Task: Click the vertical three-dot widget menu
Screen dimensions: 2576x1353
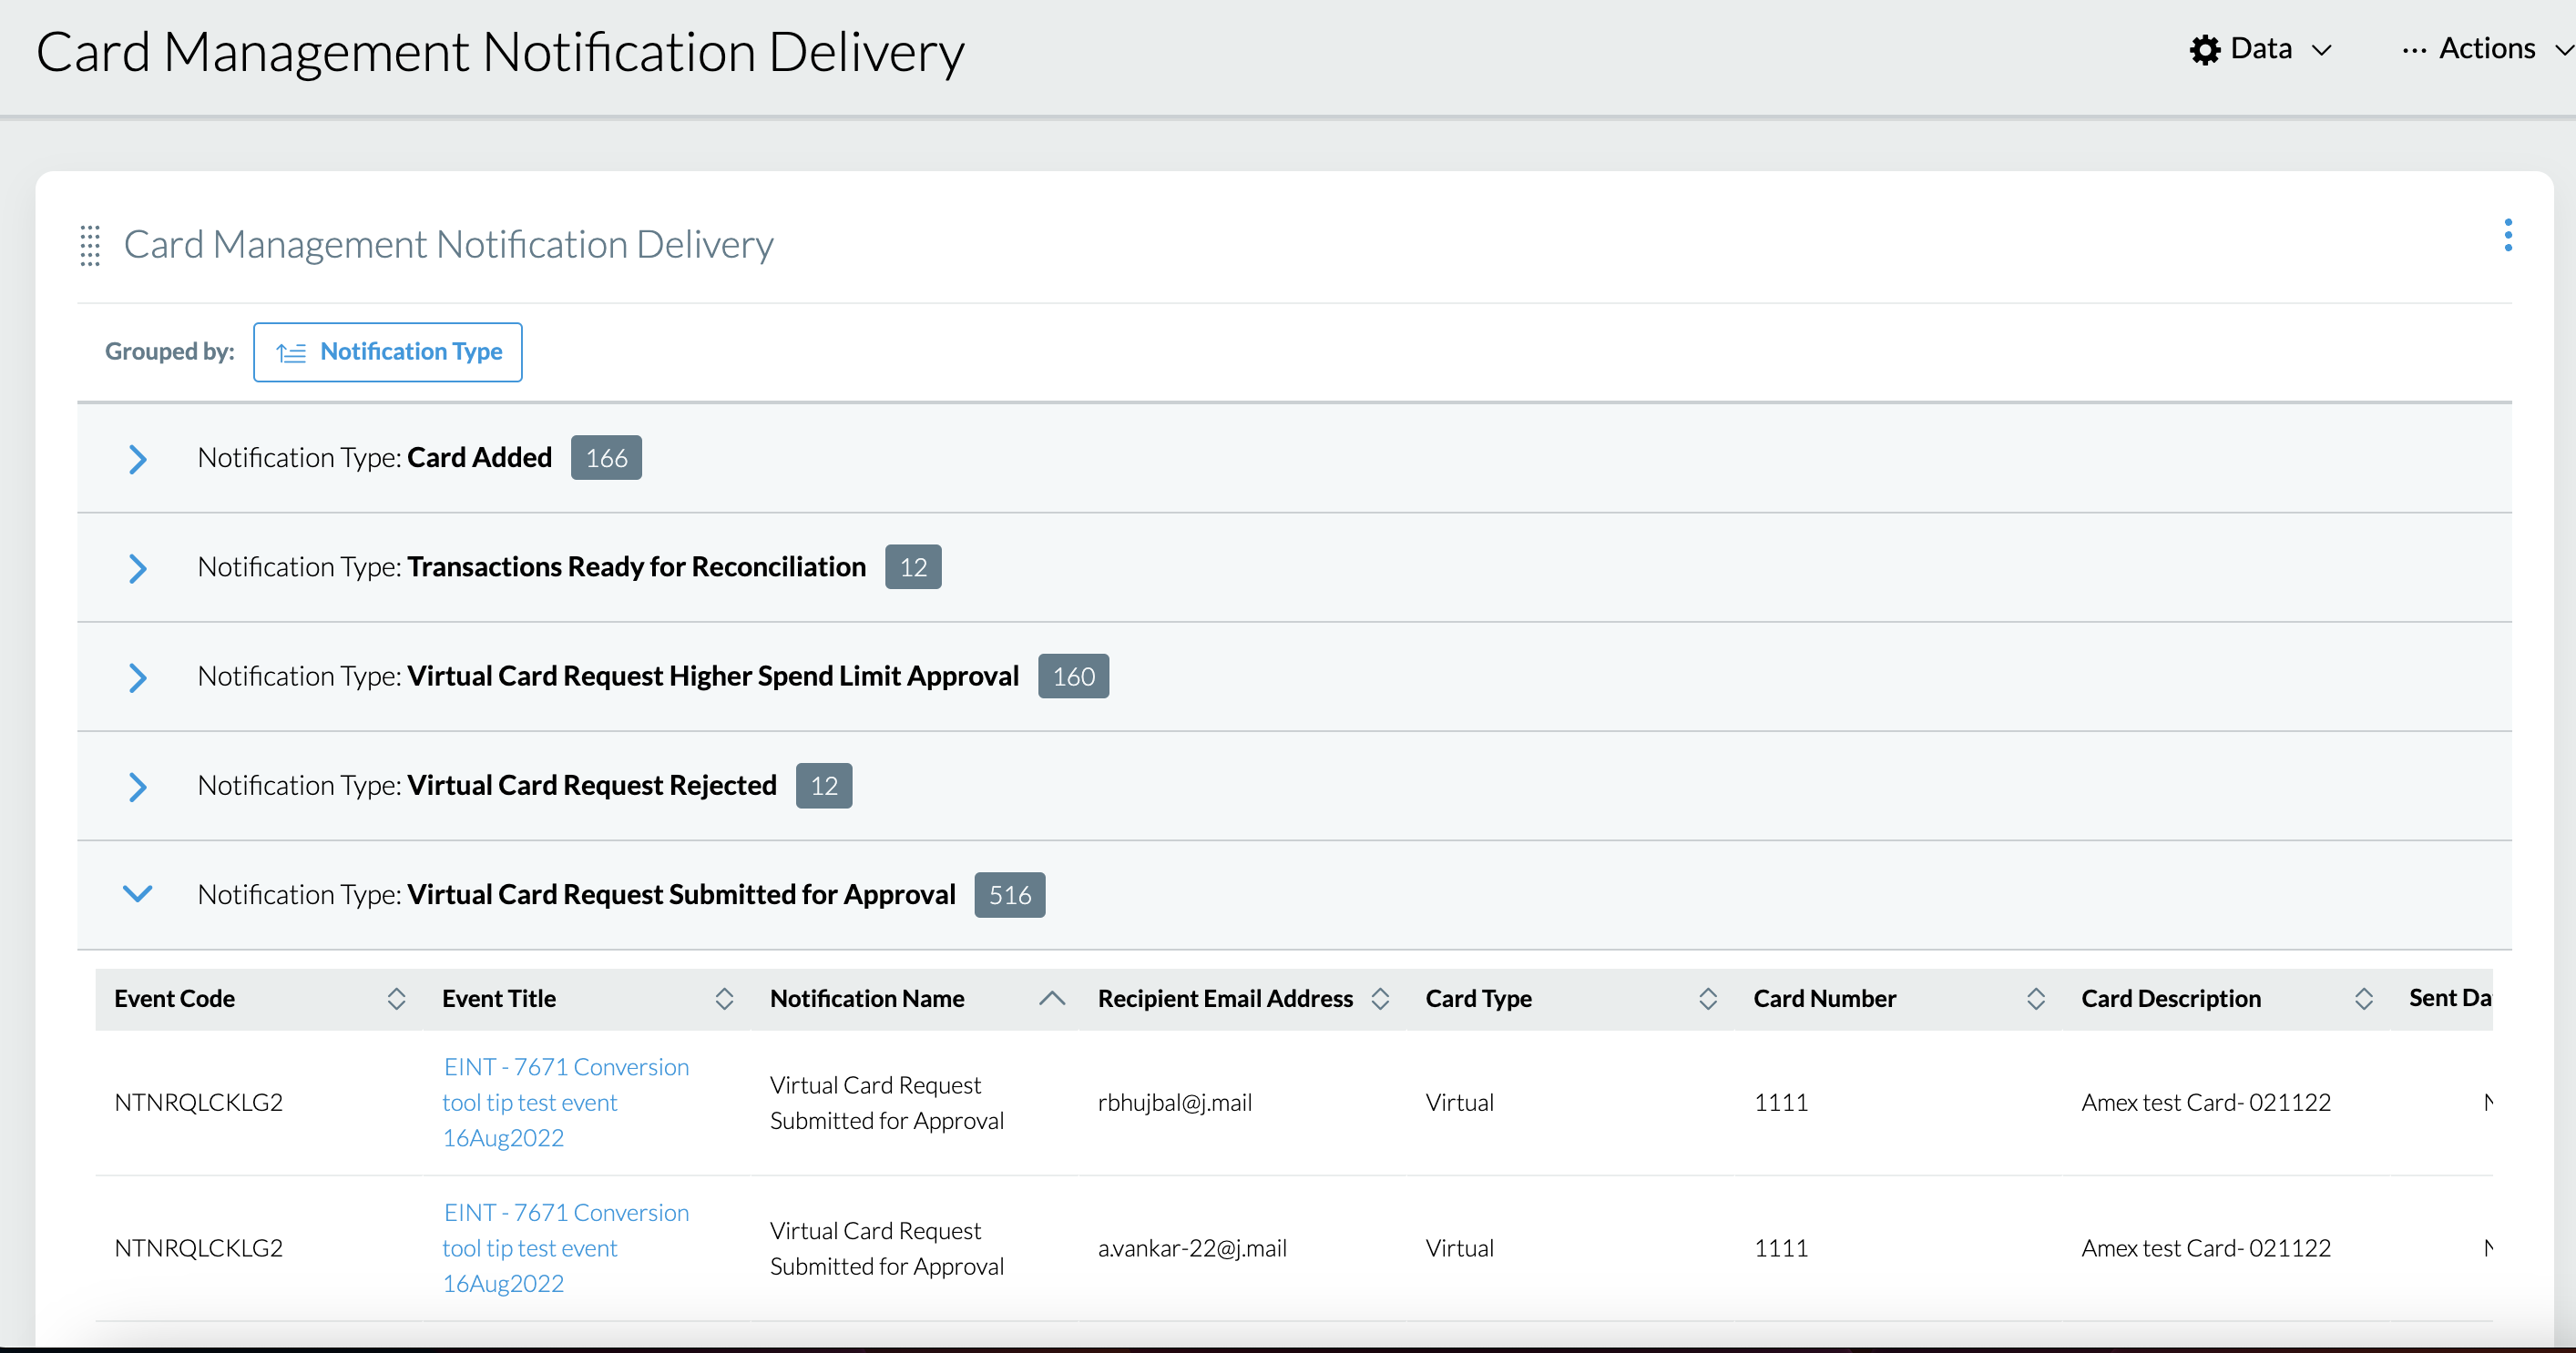Action: coord(2507,236)
